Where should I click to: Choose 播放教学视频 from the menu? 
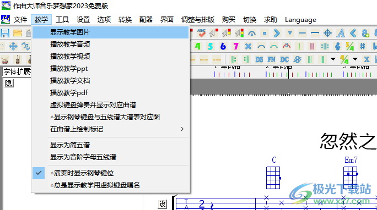111,57
